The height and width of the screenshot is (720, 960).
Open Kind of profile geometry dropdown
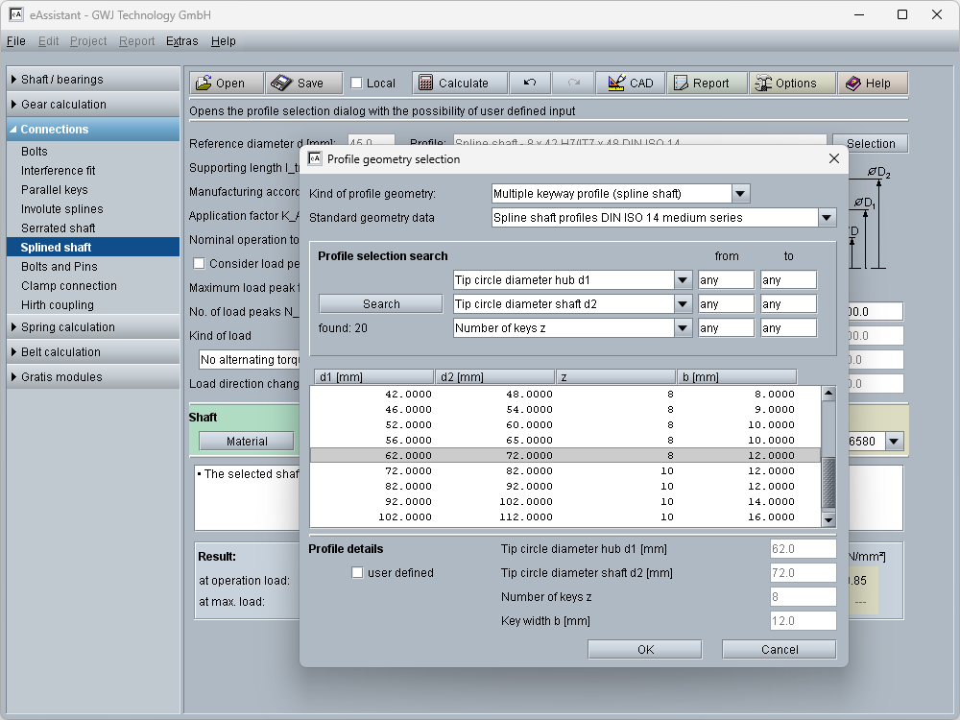[740, 194]
